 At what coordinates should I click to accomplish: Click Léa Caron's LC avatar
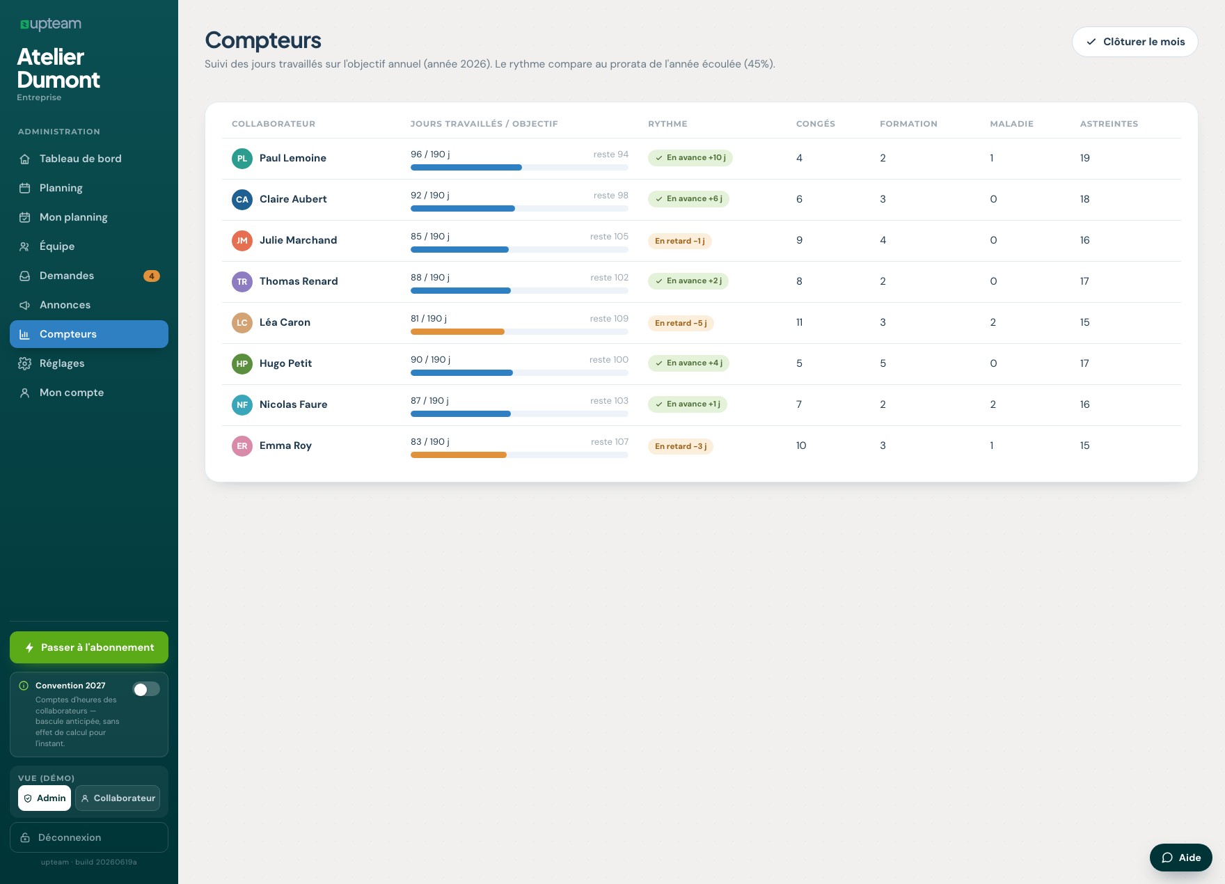coord(242,322)
